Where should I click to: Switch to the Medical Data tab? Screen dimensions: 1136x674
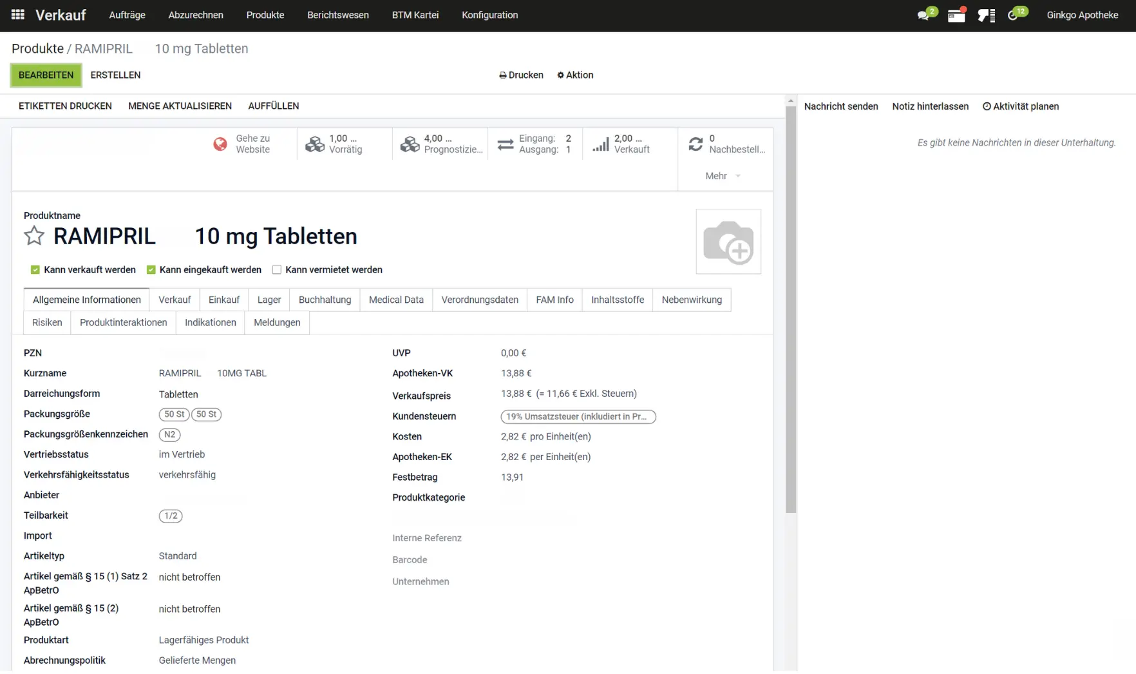(396, 300)
